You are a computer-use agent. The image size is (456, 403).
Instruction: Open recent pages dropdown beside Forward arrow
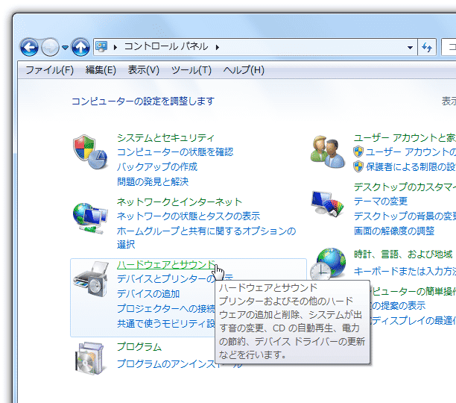pyautogui.click(x=65, y=47)
